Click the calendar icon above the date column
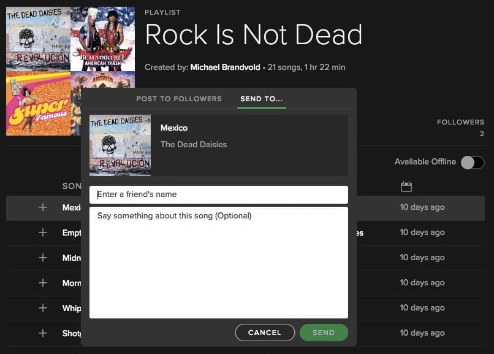Viewport: 494px width, 354px height. (x=406, y=186)
